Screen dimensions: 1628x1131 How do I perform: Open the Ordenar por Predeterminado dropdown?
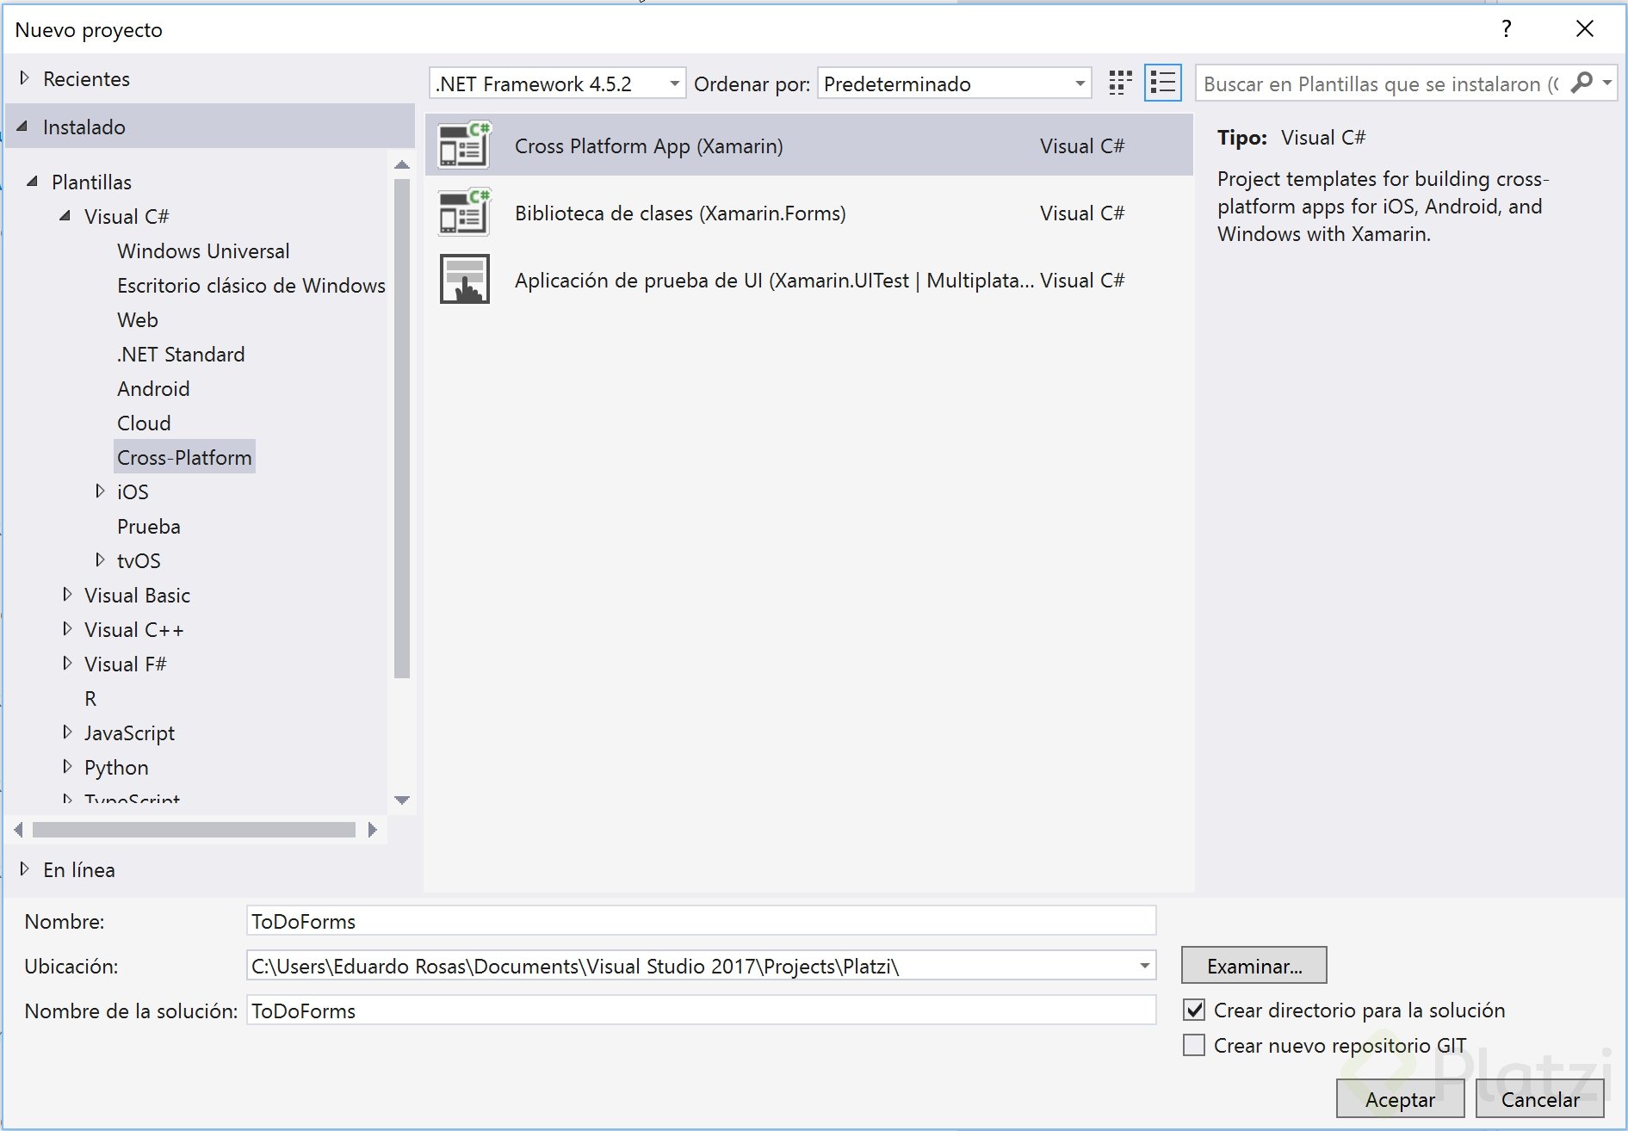[1079, 83]
